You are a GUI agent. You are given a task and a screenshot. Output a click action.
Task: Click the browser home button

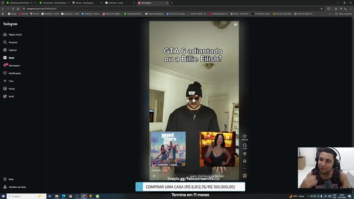[x=18, y=9]
